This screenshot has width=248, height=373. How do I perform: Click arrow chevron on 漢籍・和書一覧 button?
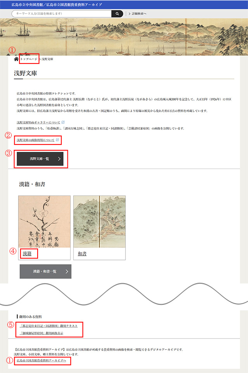coord(67,272)
